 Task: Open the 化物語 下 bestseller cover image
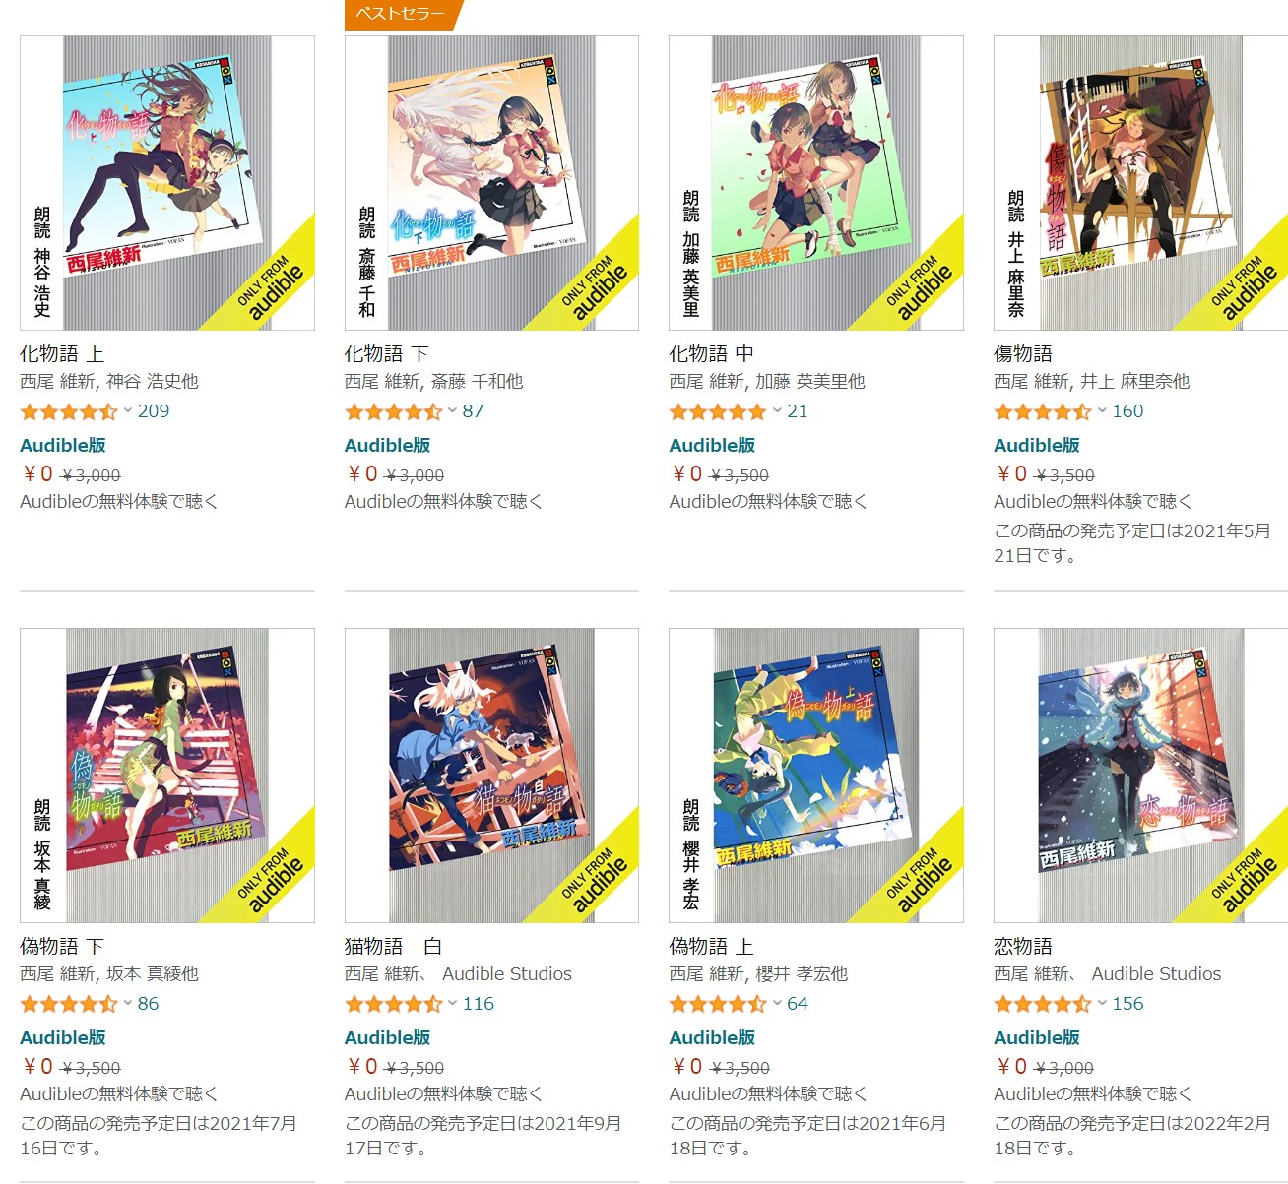(x=491, y=183)
